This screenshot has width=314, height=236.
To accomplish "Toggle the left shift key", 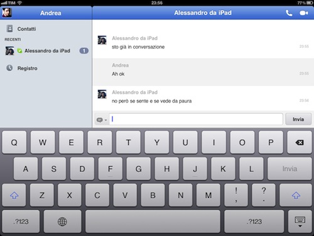I will 14,195.
